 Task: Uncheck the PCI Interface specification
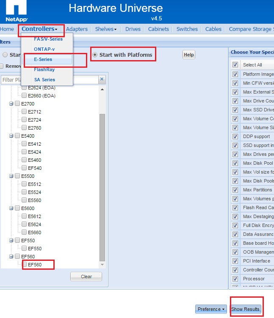pos(235,261)
